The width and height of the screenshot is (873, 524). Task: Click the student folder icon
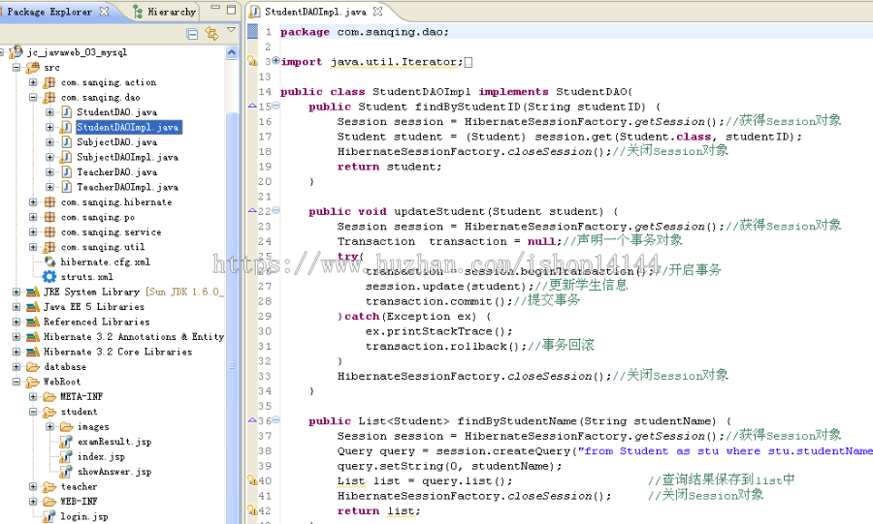click(49, 412)
